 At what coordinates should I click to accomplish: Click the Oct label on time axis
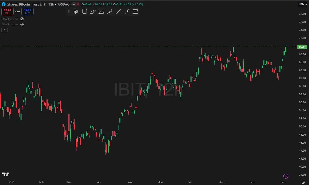click(283, 182)
